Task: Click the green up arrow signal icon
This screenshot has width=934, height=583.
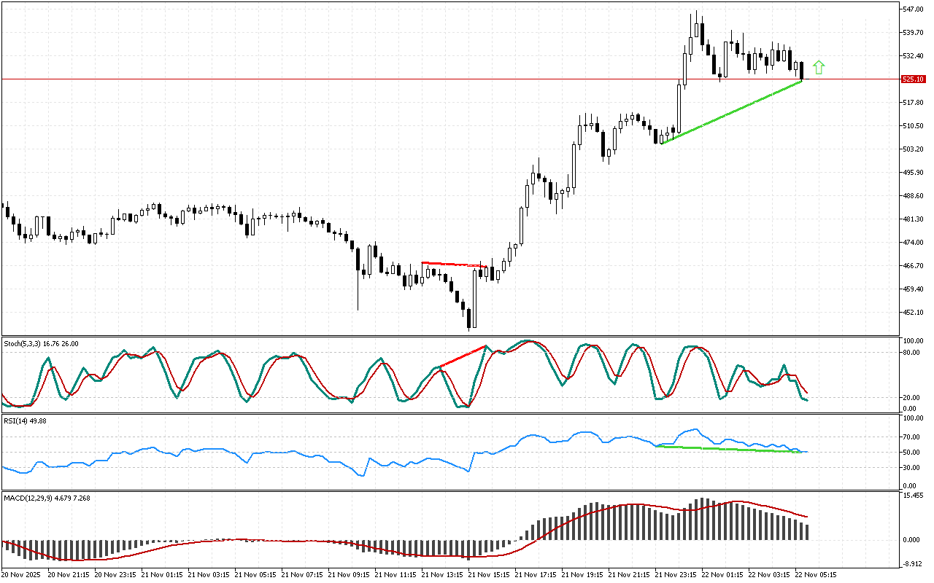Action: pos(819,68)
